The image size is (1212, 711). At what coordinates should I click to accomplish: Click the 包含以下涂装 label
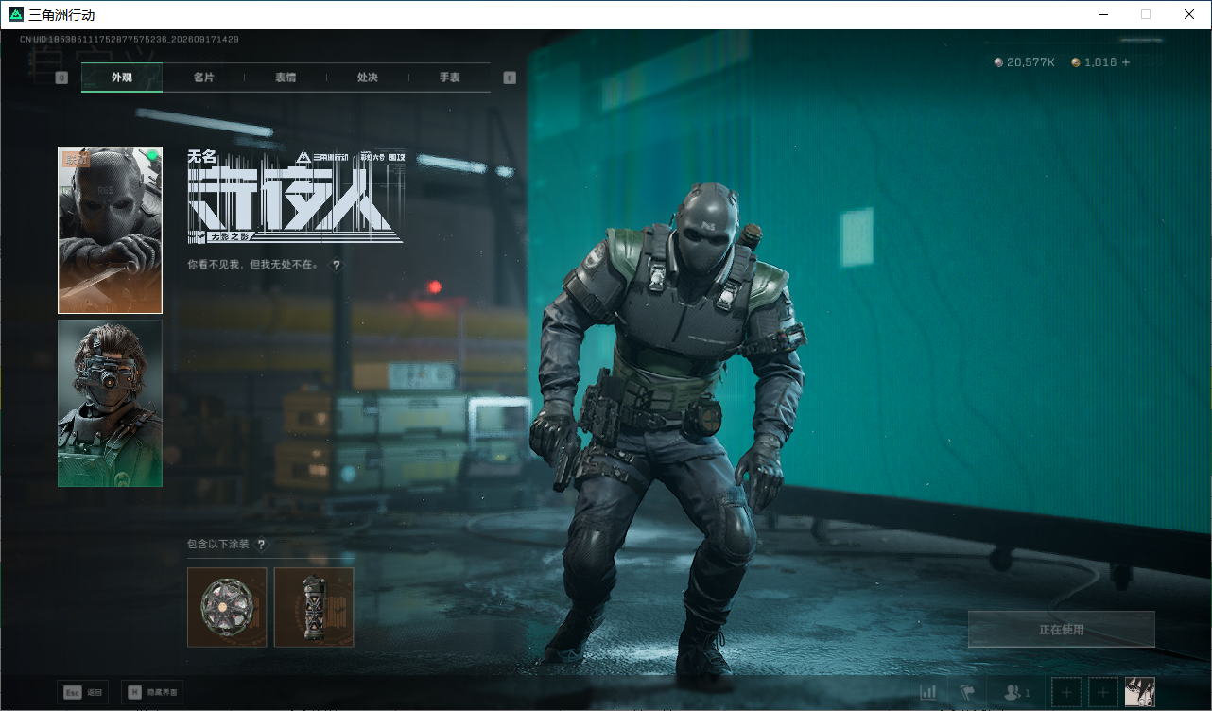(218, 545)
